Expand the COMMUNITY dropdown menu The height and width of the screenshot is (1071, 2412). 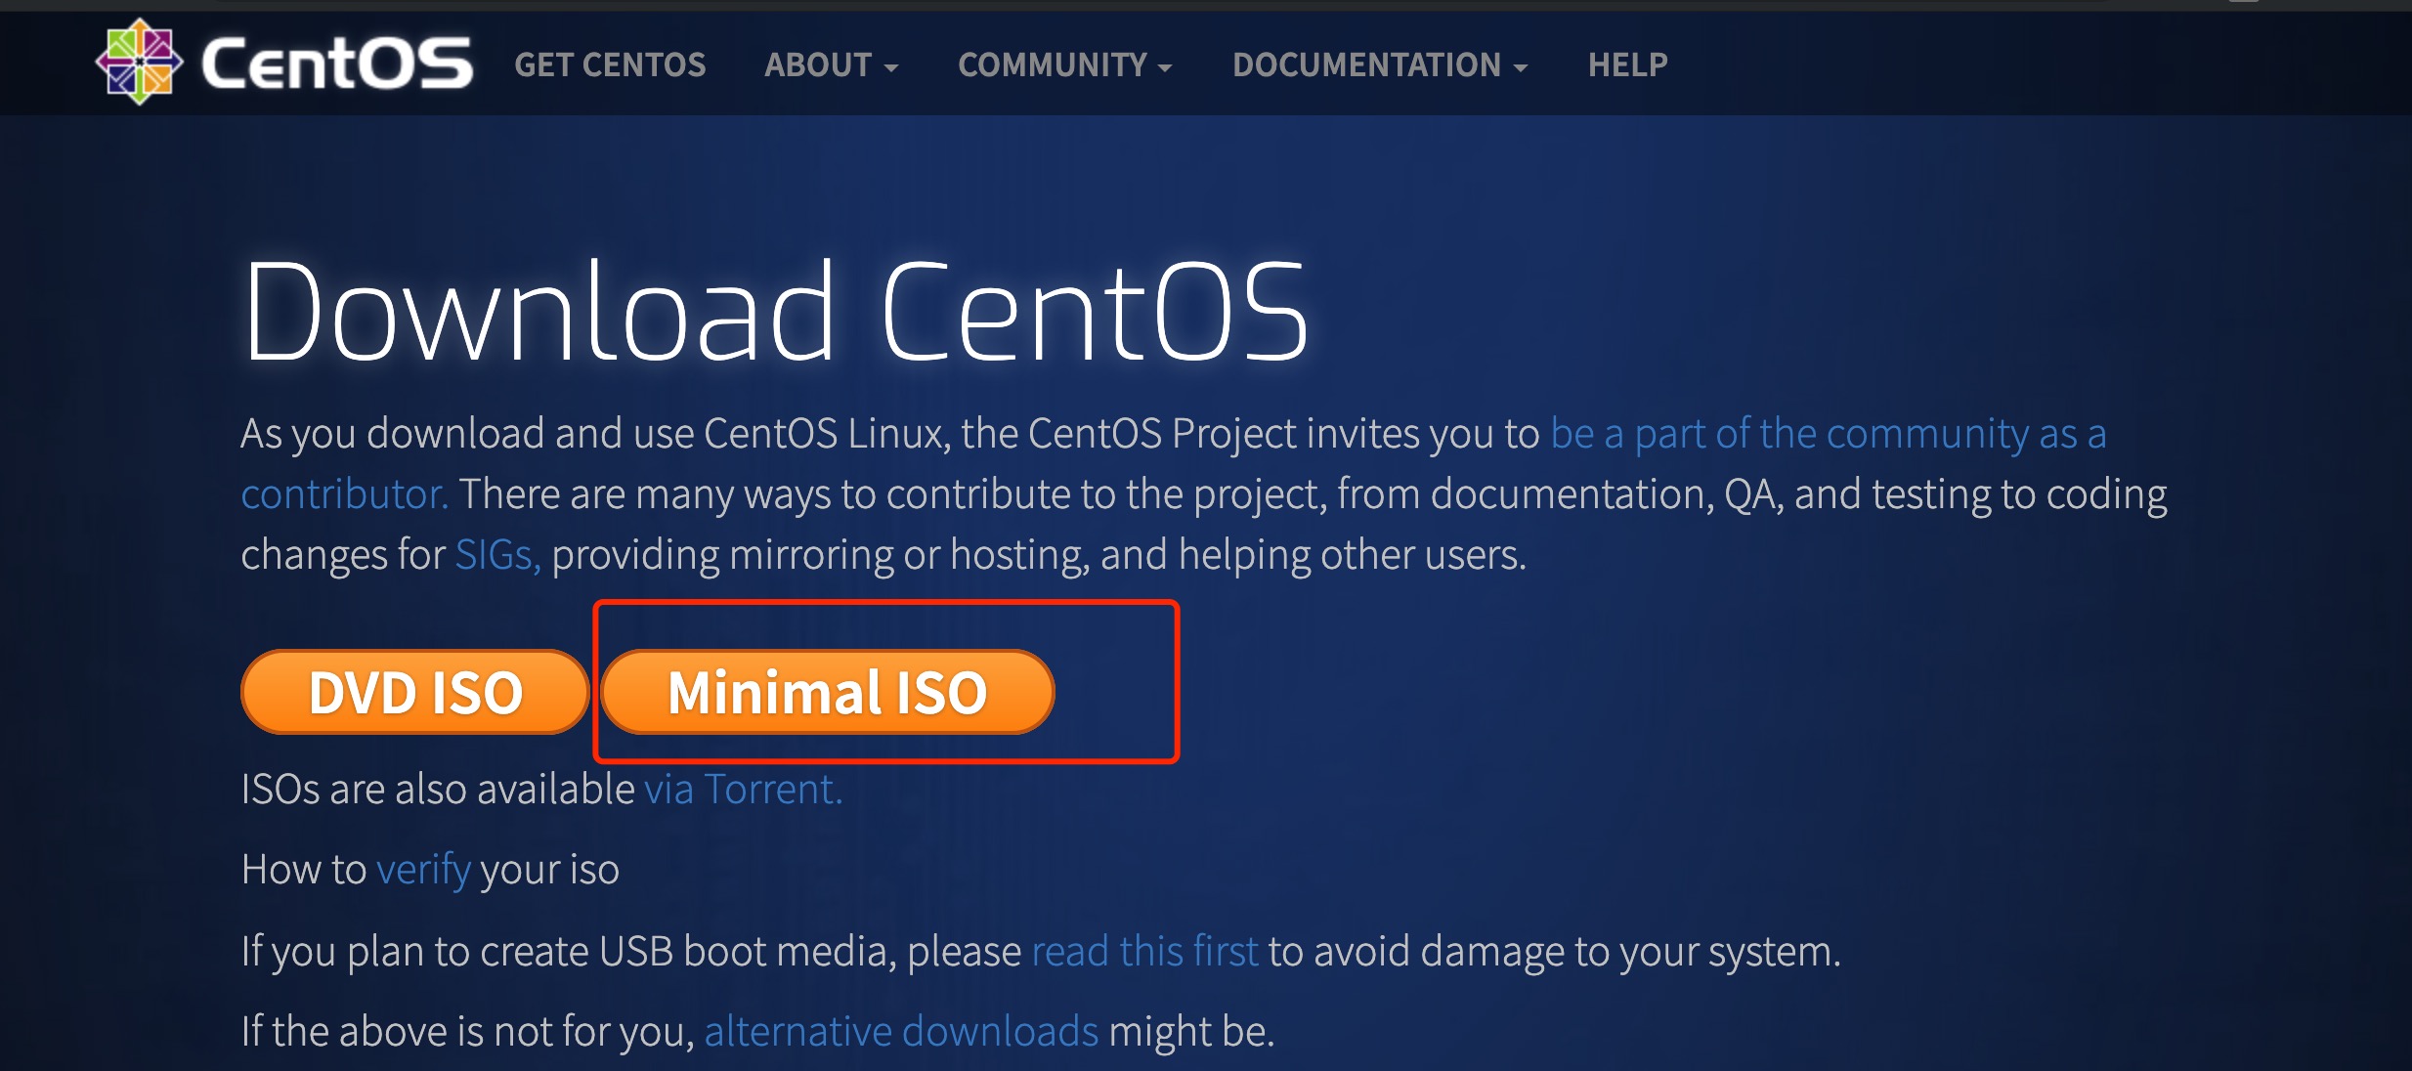tap(1053, 64)
